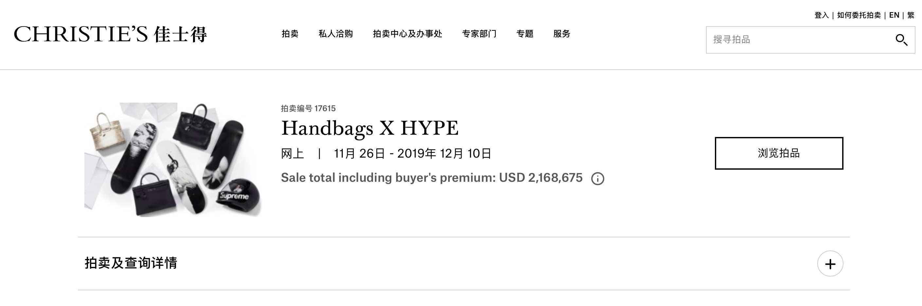Switch language to EN

point(894,15)
